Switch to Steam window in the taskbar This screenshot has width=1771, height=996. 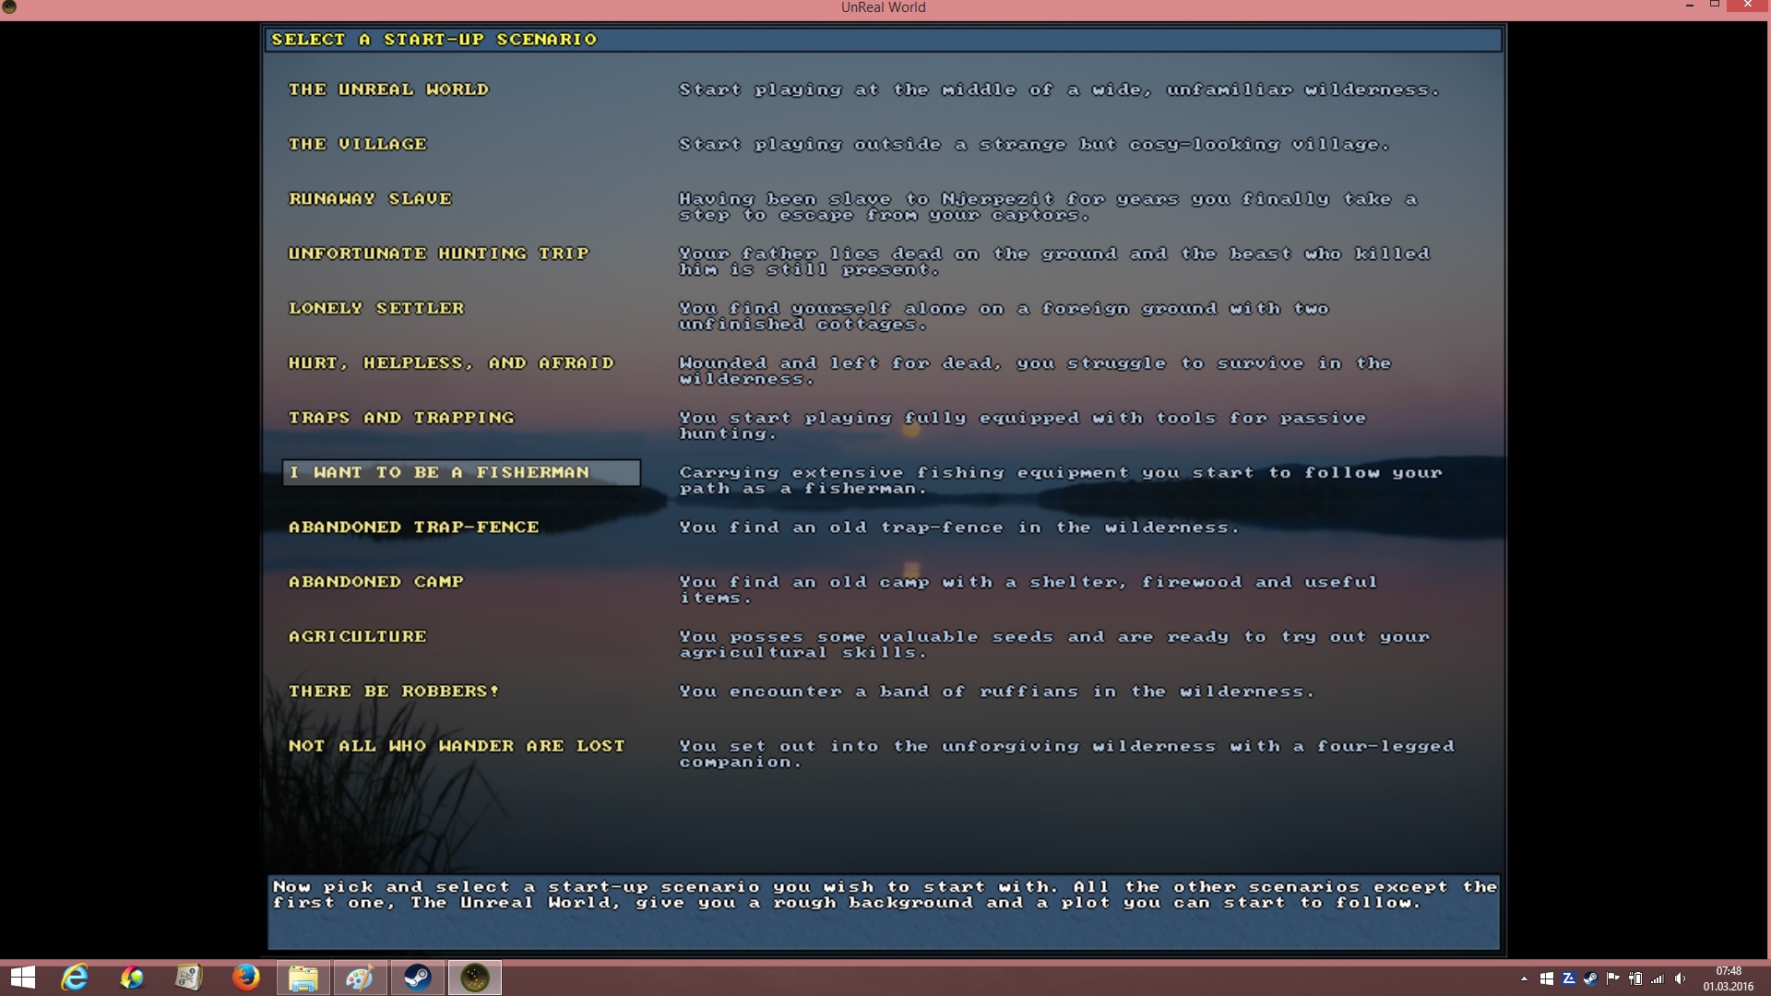[x=418, y=978]
